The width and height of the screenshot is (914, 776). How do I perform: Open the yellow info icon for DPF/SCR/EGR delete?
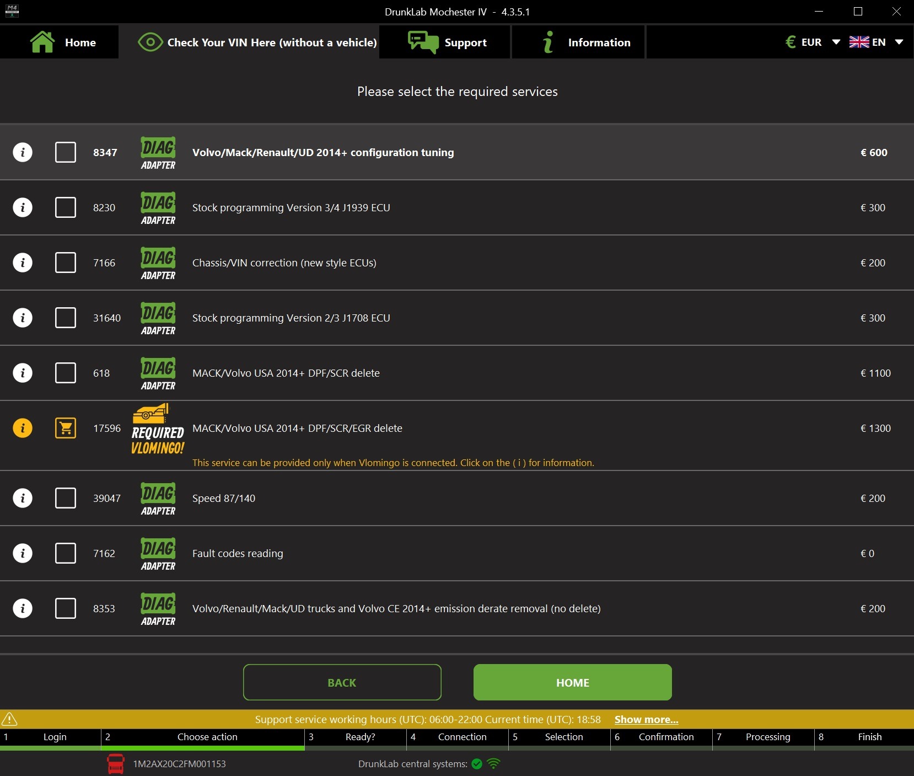pyautogui.click(x=23, y=428)
